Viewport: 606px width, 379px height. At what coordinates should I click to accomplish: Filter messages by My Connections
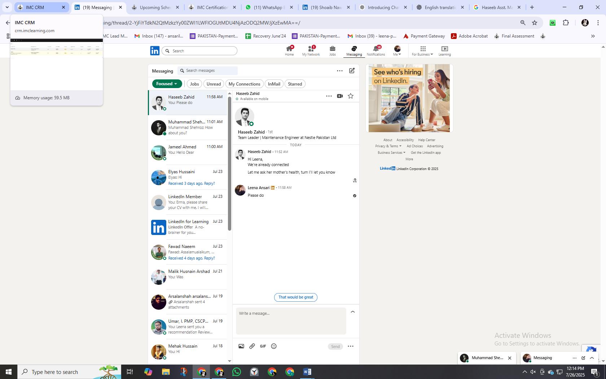coord(244,84)
